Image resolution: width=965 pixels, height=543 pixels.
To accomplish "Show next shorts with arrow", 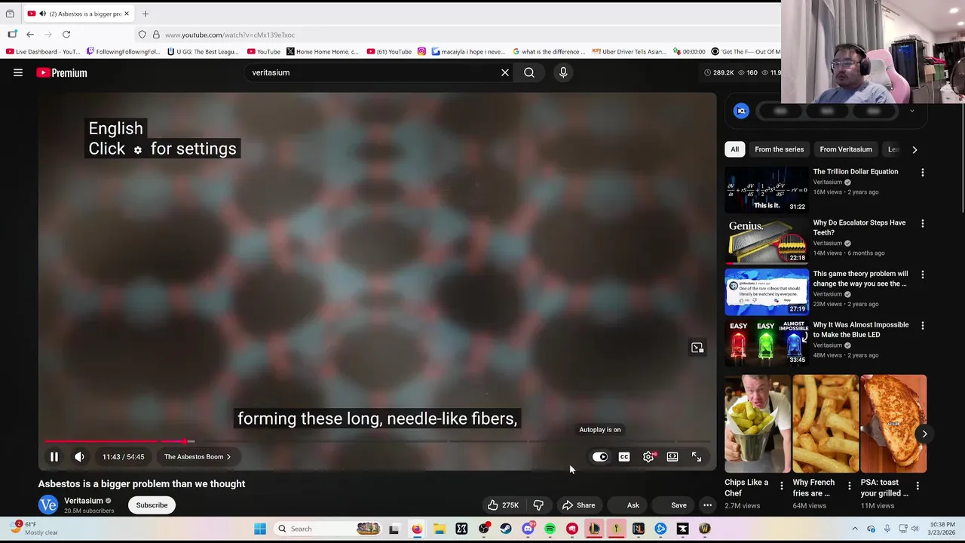I will click(924, 434).
